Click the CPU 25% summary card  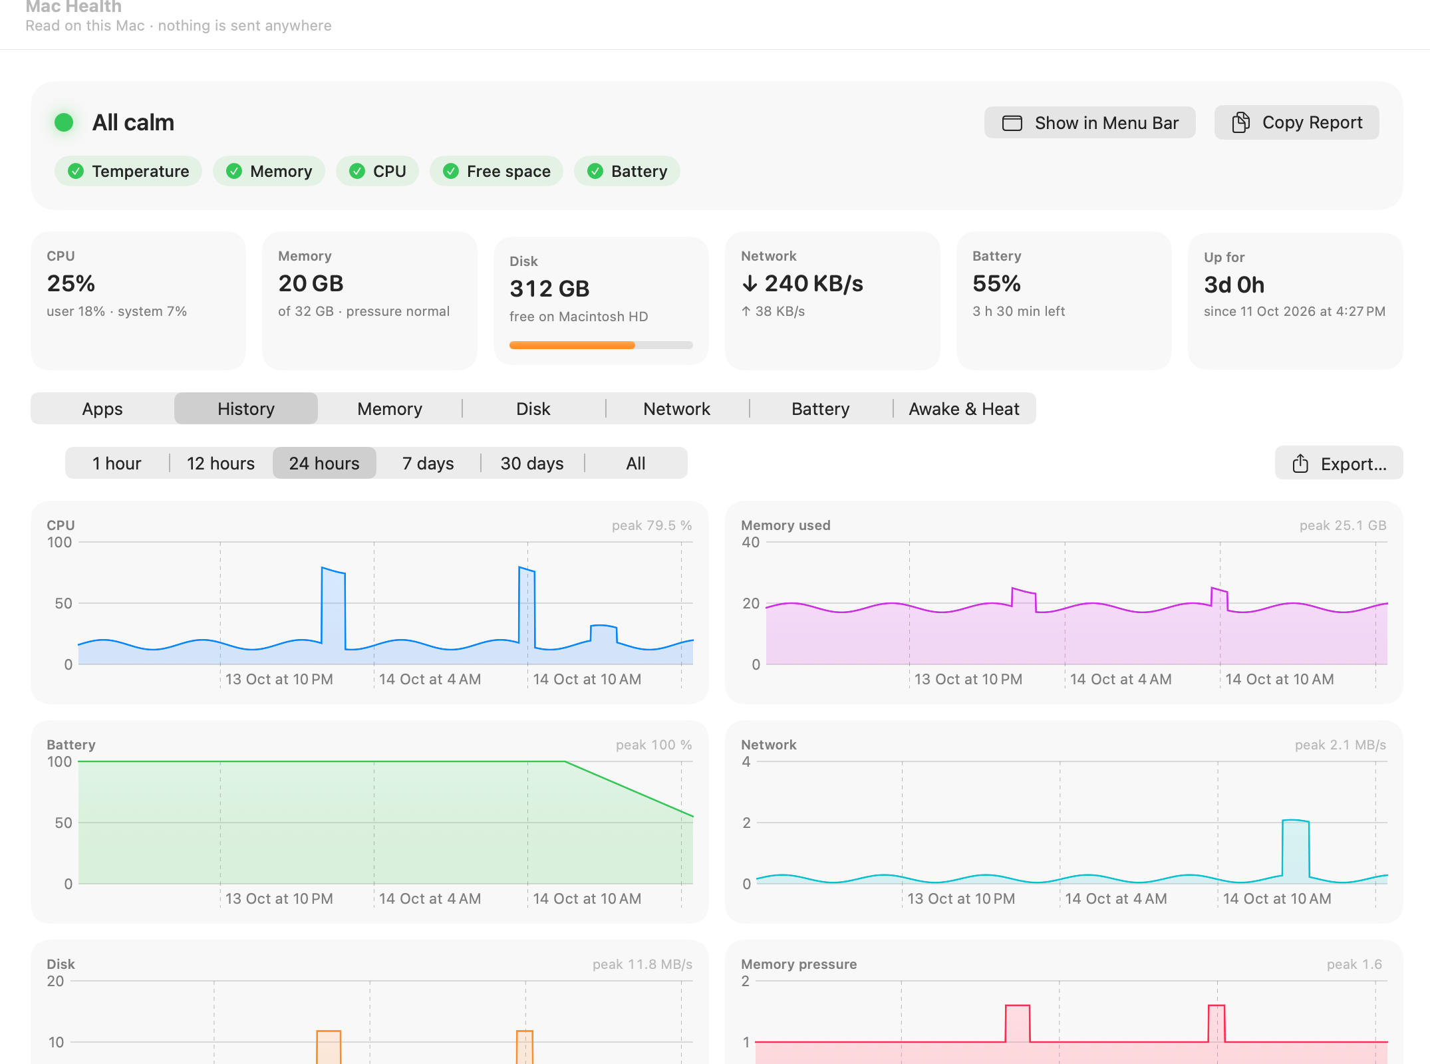click(x=138, y=301)
